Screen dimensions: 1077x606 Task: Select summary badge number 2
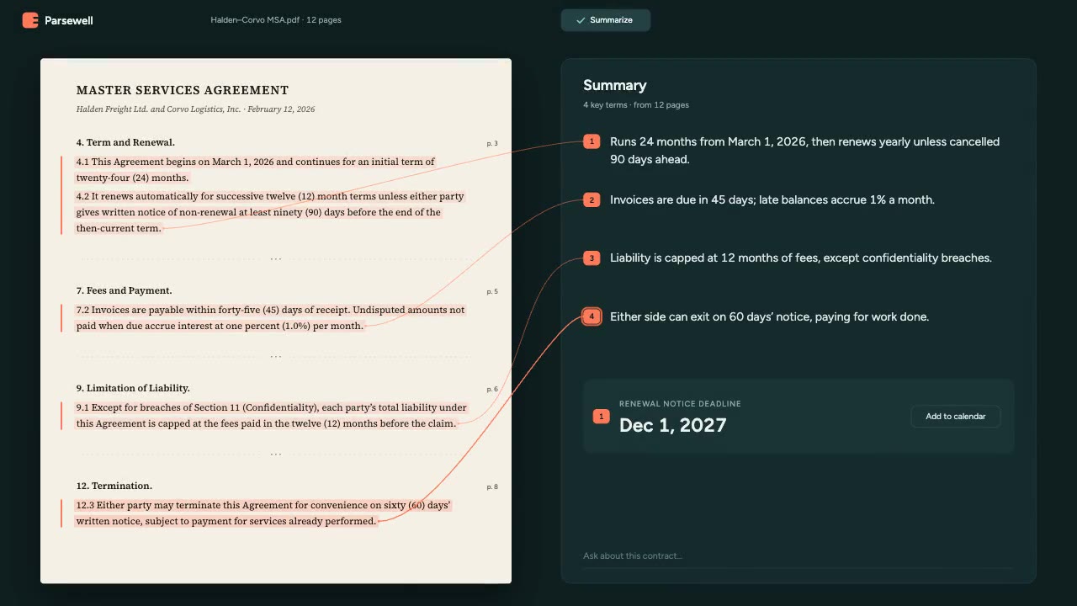pyautogui.click(x=592, y=199)
